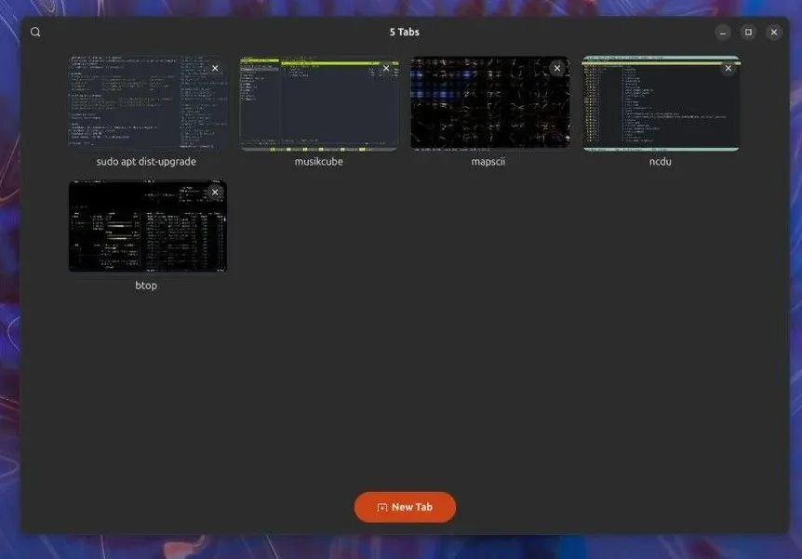
Task: Close the musikcube tab
Action: (386, 68)
